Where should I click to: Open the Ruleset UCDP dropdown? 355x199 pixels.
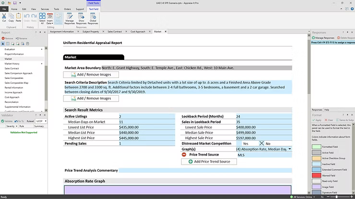[x=45, y=121]
